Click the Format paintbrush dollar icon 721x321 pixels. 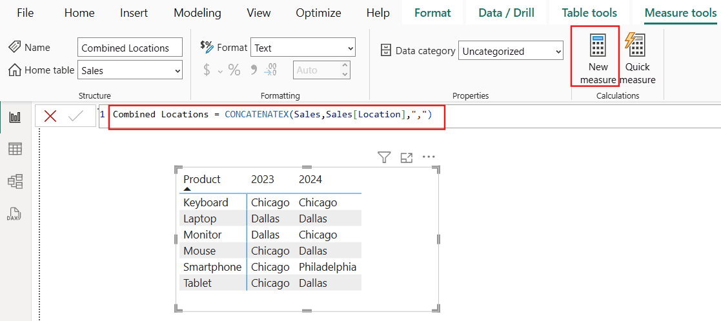pyautogui.click(x=207, y=46)
